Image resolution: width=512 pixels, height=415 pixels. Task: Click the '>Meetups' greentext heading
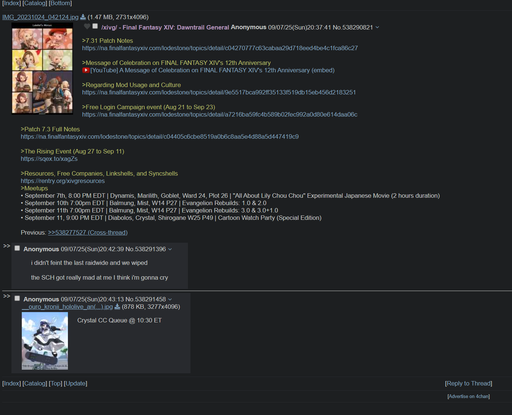click(34, 189)
